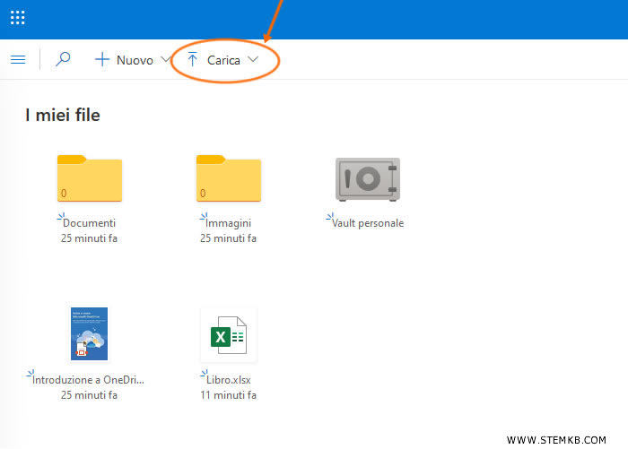Open the Introduzione a OneDrive document thumbnail
Screen dimensions: 628x449
[89, 334]
